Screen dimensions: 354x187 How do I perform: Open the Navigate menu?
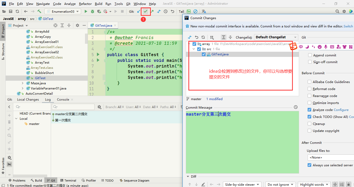click(x=43, y=4)
